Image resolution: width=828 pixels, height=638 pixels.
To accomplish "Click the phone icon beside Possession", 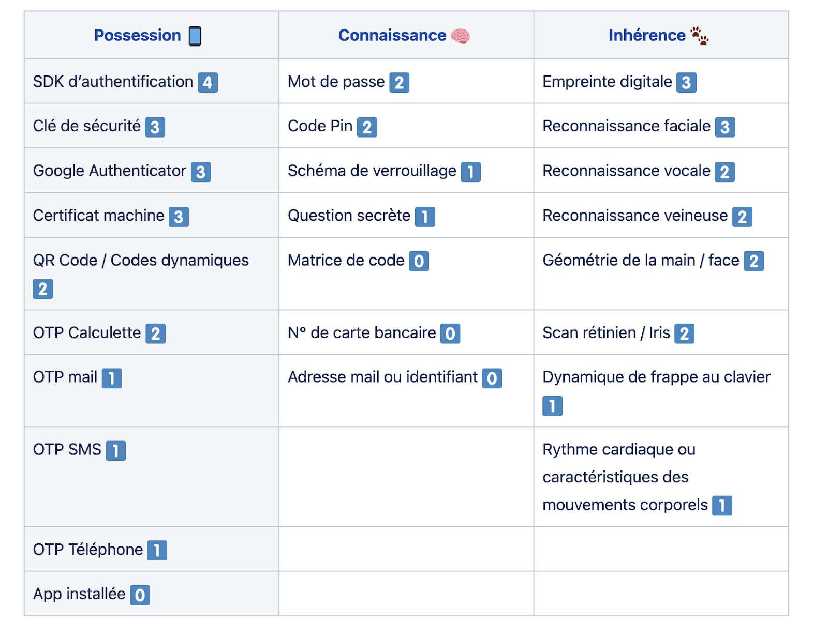I will pos(195,36).
